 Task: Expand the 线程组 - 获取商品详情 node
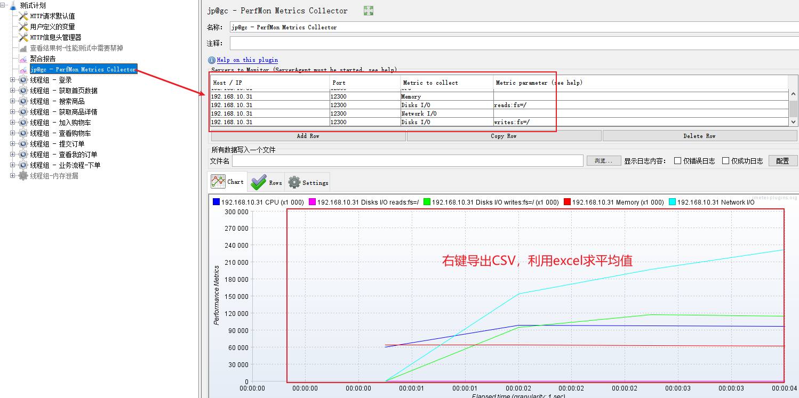(13, 112)
